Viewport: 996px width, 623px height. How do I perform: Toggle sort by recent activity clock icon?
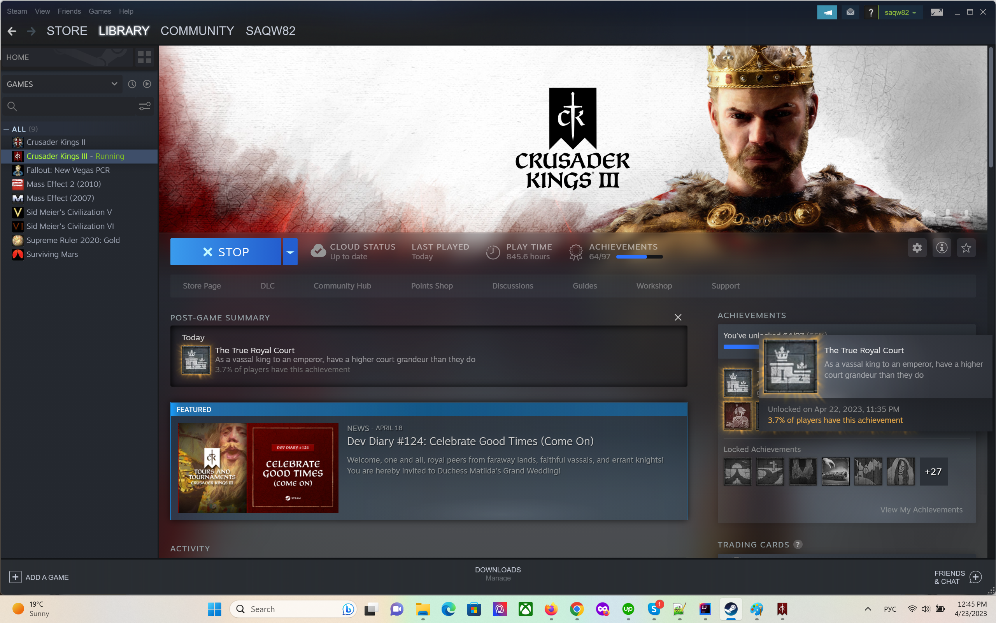132,84
